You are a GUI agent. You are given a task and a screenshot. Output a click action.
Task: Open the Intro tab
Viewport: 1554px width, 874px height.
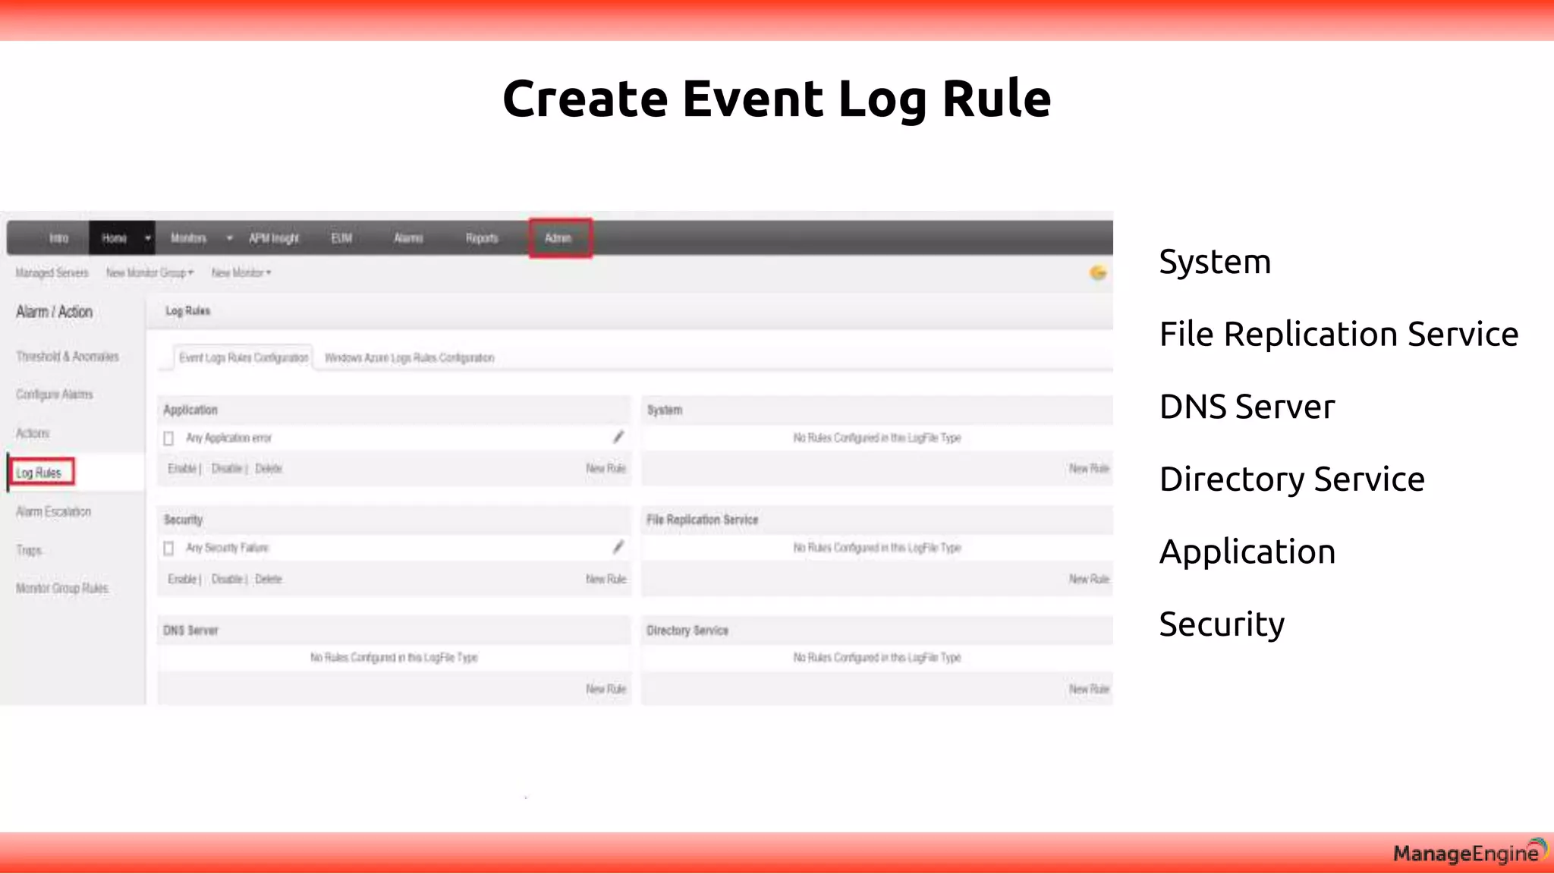point(58,238)
